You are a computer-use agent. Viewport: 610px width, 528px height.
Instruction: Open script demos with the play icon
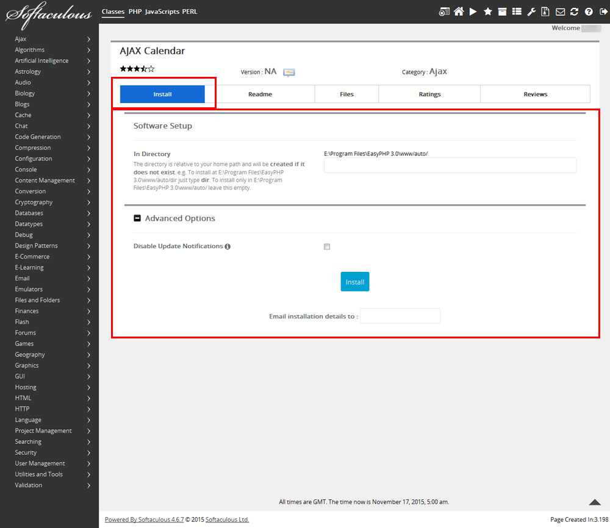click(x=473, y=12)
